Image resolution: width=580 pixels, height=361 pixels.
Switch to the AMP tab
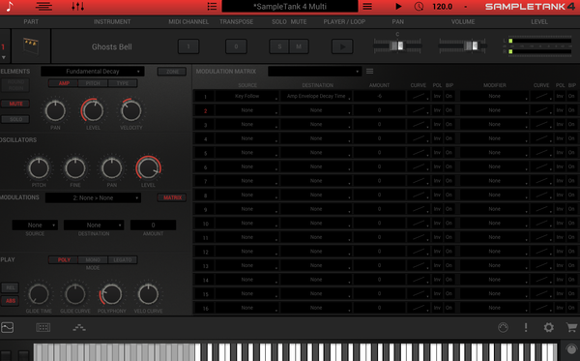click(x=64, y=83)
